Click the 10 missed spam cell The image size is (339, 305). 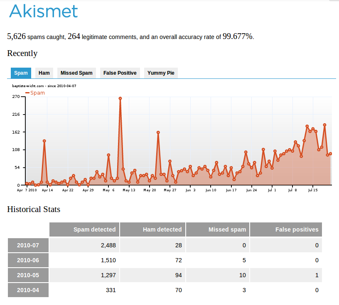pyautogui.click(x=218, y=275)
